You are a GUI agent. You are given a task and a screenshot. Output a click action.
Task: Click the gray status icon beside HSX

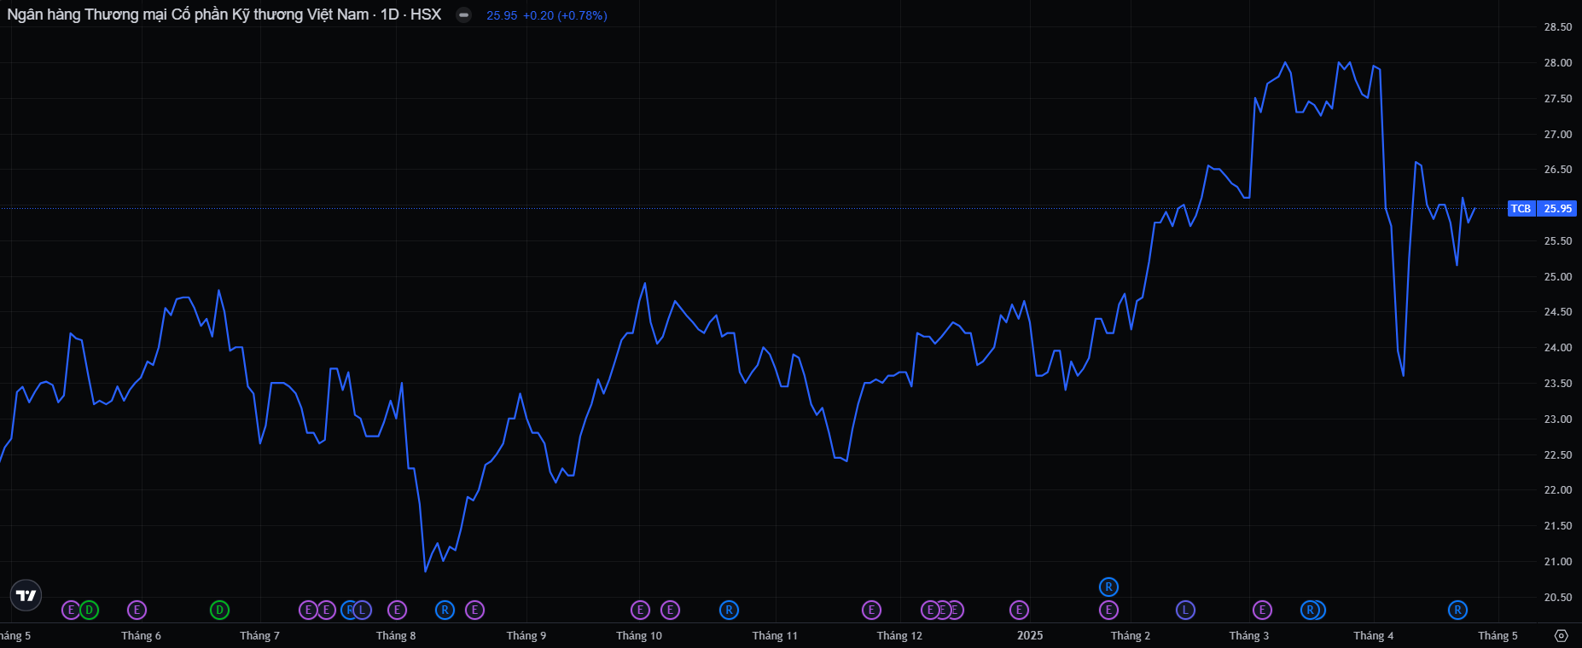pos(463,15)
